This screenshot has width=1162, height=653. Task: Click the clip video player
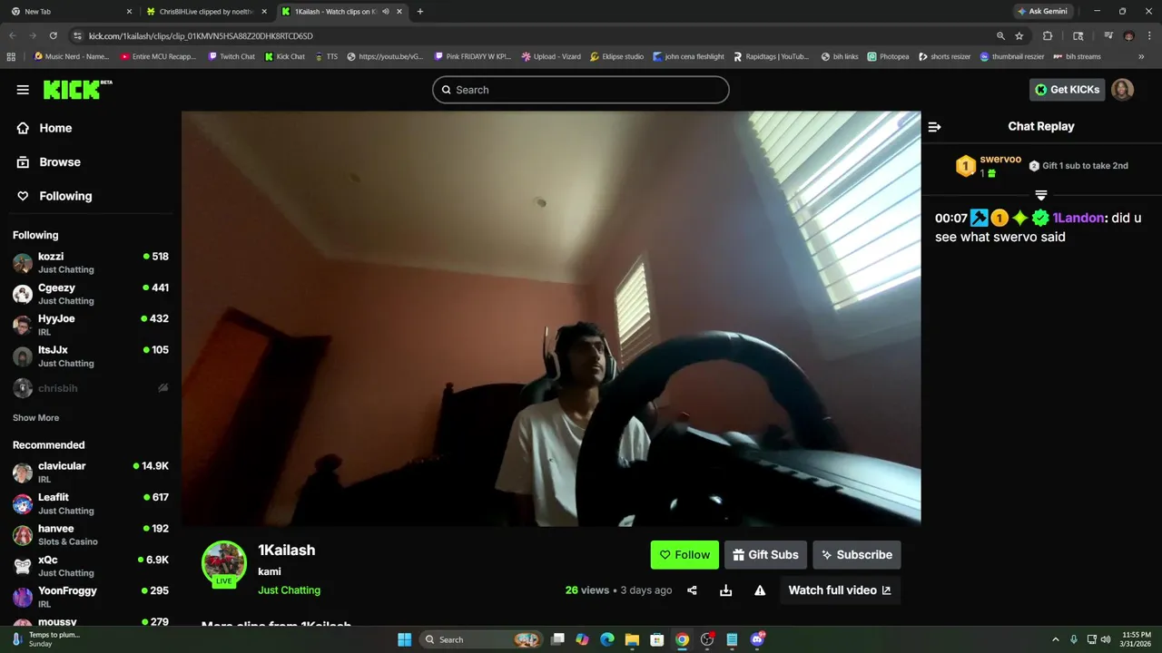click(x=551, y=318)
